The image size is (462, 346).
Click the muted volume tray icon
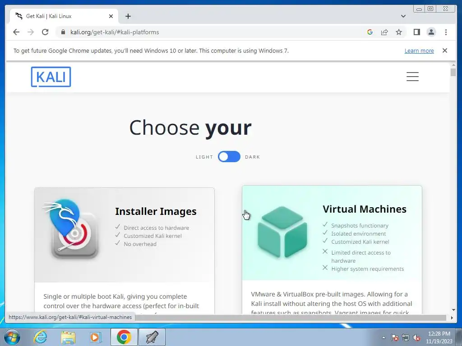pos(416,337)
